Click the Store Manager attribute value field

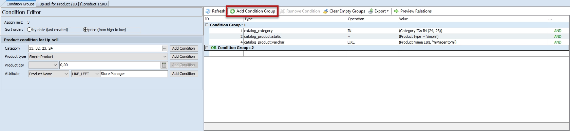[x=134, y=74]
